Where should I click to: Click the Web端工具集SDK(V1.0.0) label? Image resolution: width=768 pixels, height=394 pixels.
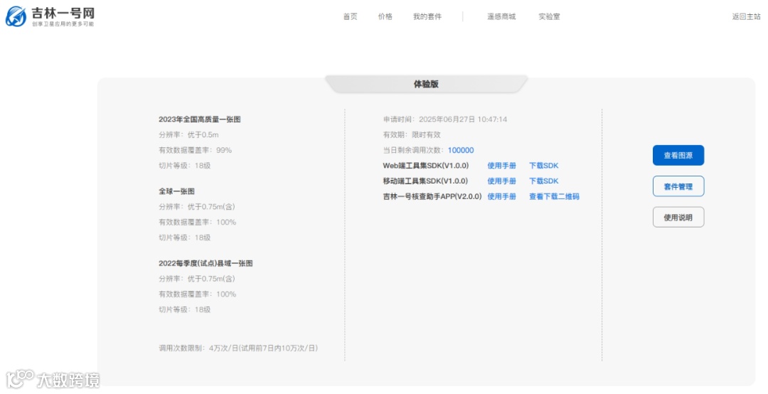[x=426, y=166]
